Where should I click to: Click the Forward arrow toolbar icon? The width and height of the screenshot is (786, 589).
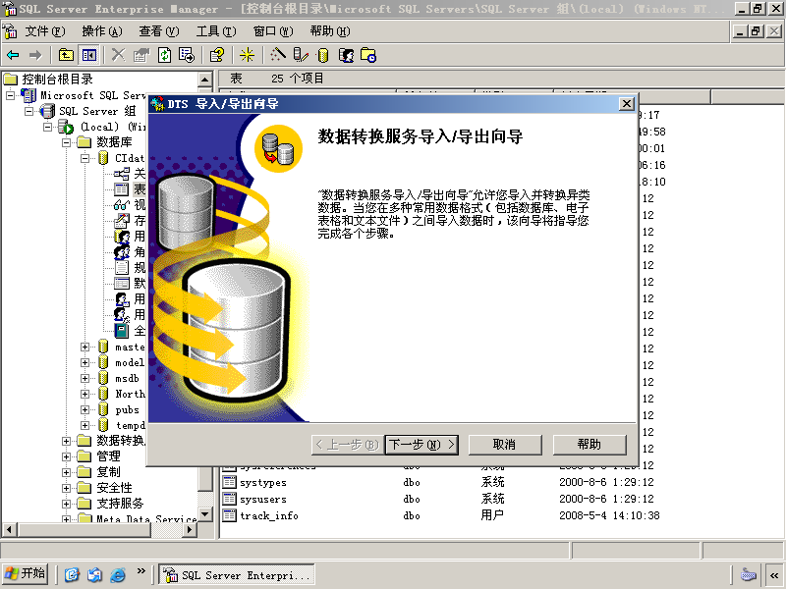(x=35, y=55)
